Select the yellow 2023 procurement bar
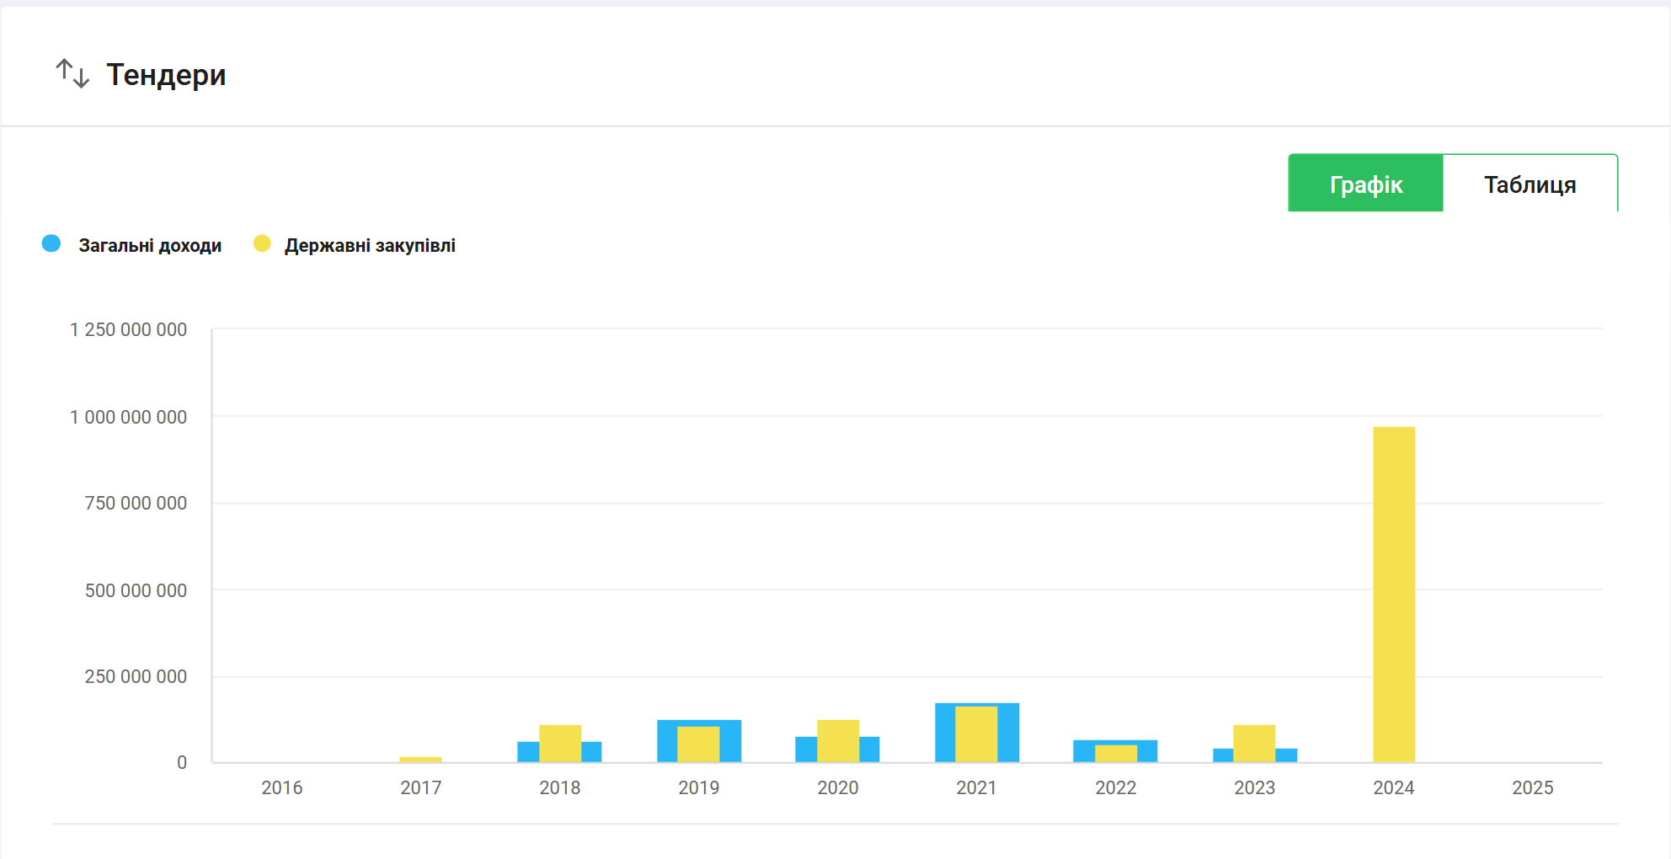Screen dimensions: 1671x859 (x=1254, y=743)
